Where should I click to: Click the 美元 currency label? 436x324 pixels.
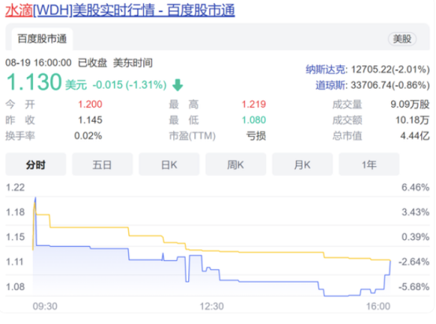[76, 85]
